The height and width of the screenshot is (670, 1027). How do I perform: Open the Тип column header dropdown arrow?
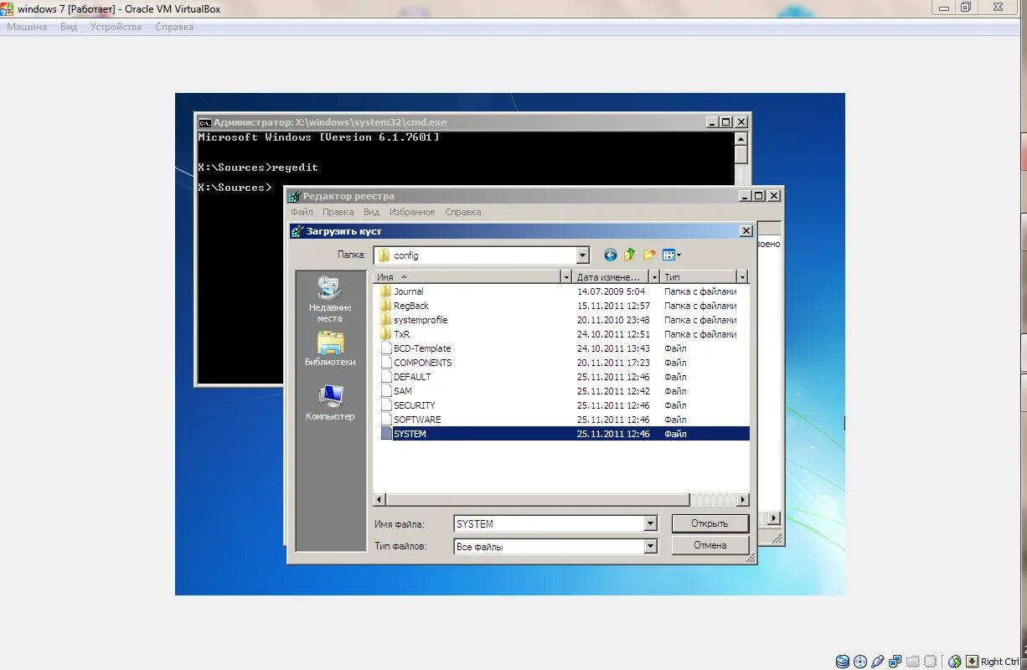coord(742,277)
